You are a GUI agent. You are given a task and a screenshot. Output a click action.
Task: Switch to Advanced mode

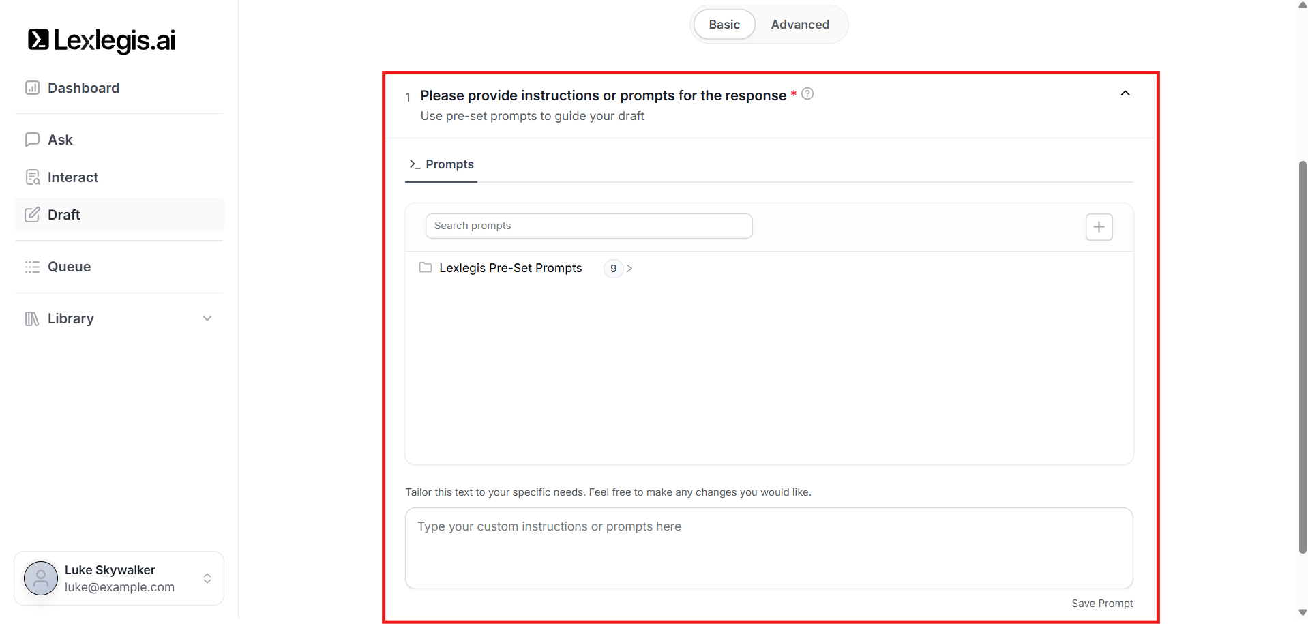point(800,25)
